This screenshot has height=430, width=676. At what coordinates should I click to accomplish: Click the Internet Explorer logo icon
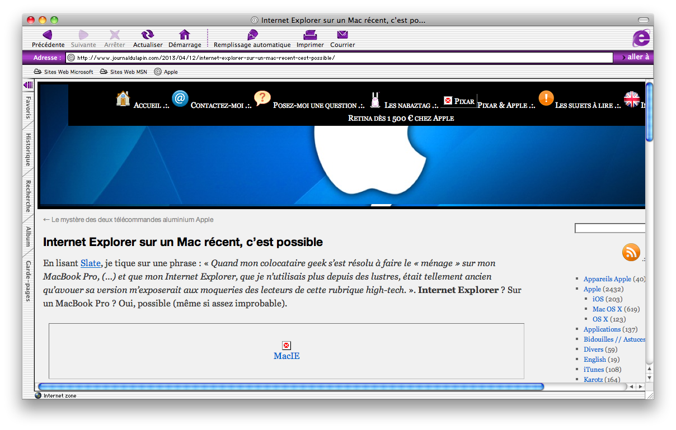(x=641, y=38)
